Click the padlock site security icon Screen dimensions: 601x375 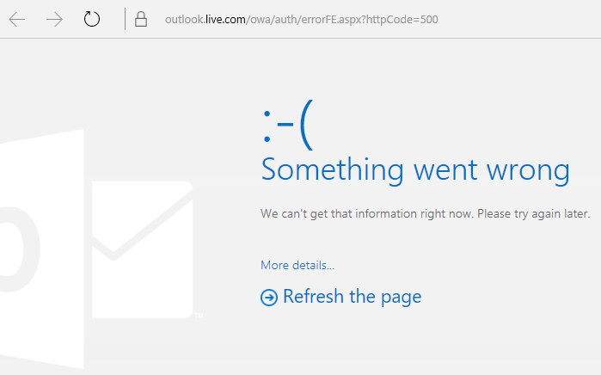click(x=141, y=19)
